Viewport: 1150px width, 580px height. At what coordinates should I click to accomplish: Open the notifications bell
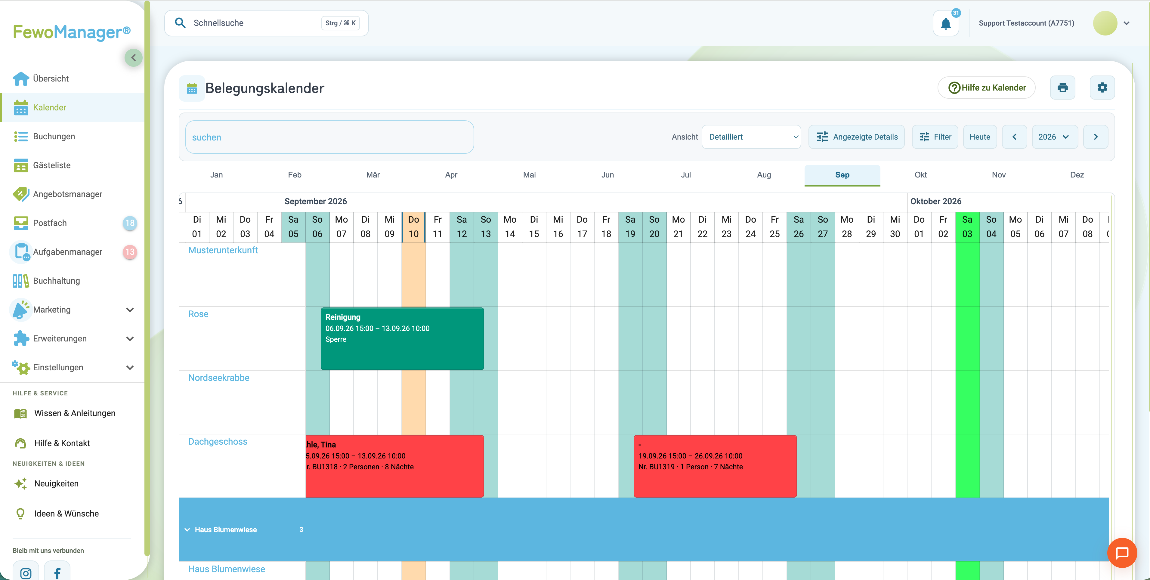click(x=945, y=23)
